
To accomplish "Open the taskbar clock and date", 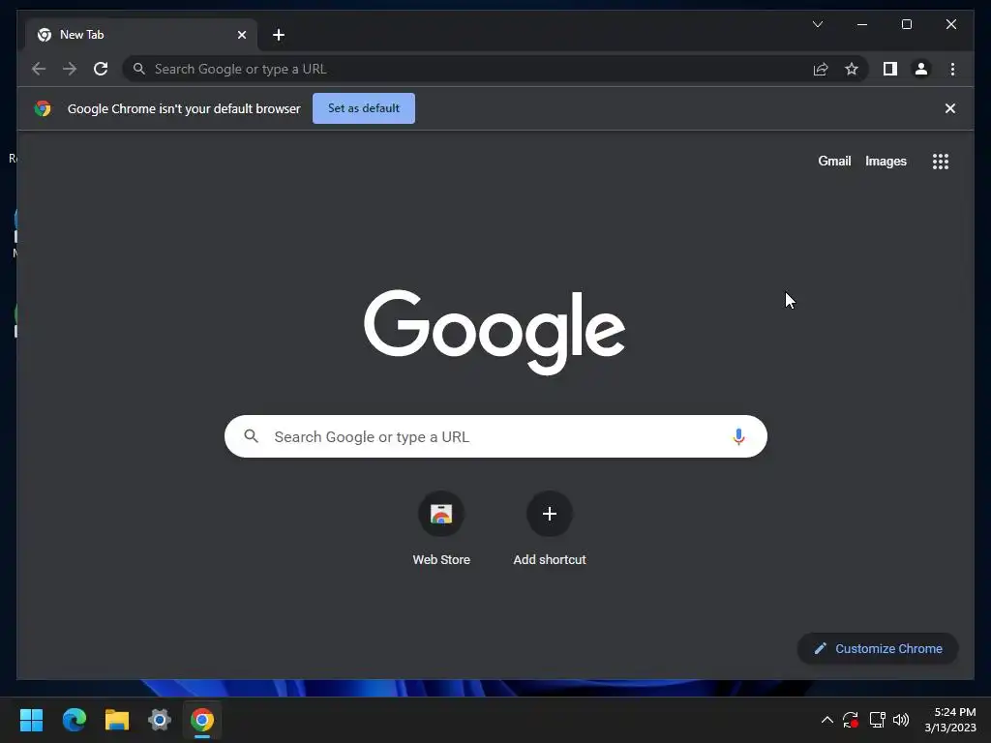I will (950, 720).
